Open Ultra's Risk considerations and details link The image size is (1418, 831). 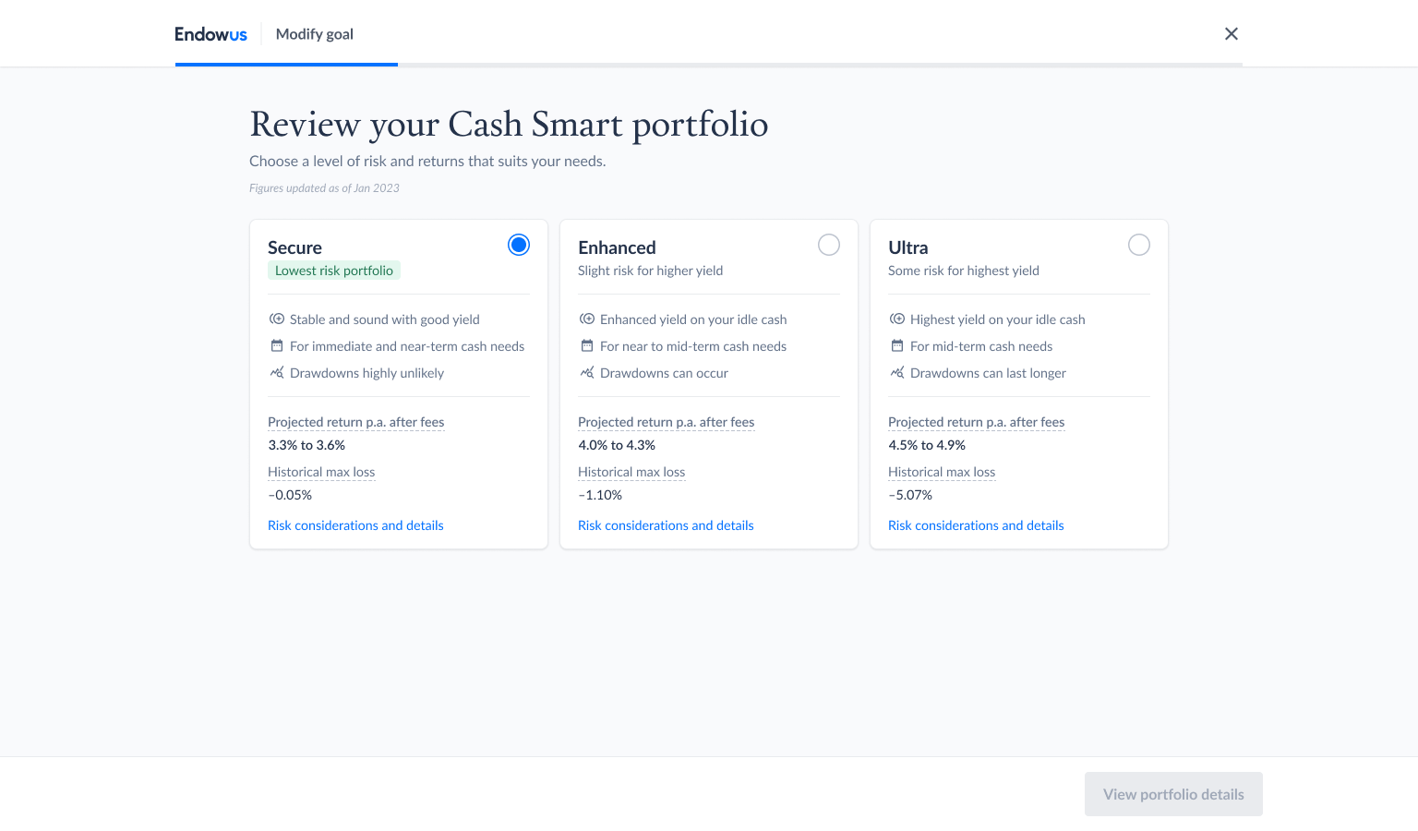976,525
